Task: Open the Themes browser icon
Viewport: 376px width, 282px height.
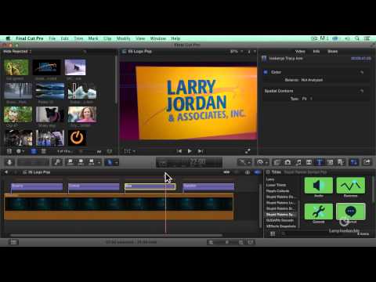Action: pos(341,162)
